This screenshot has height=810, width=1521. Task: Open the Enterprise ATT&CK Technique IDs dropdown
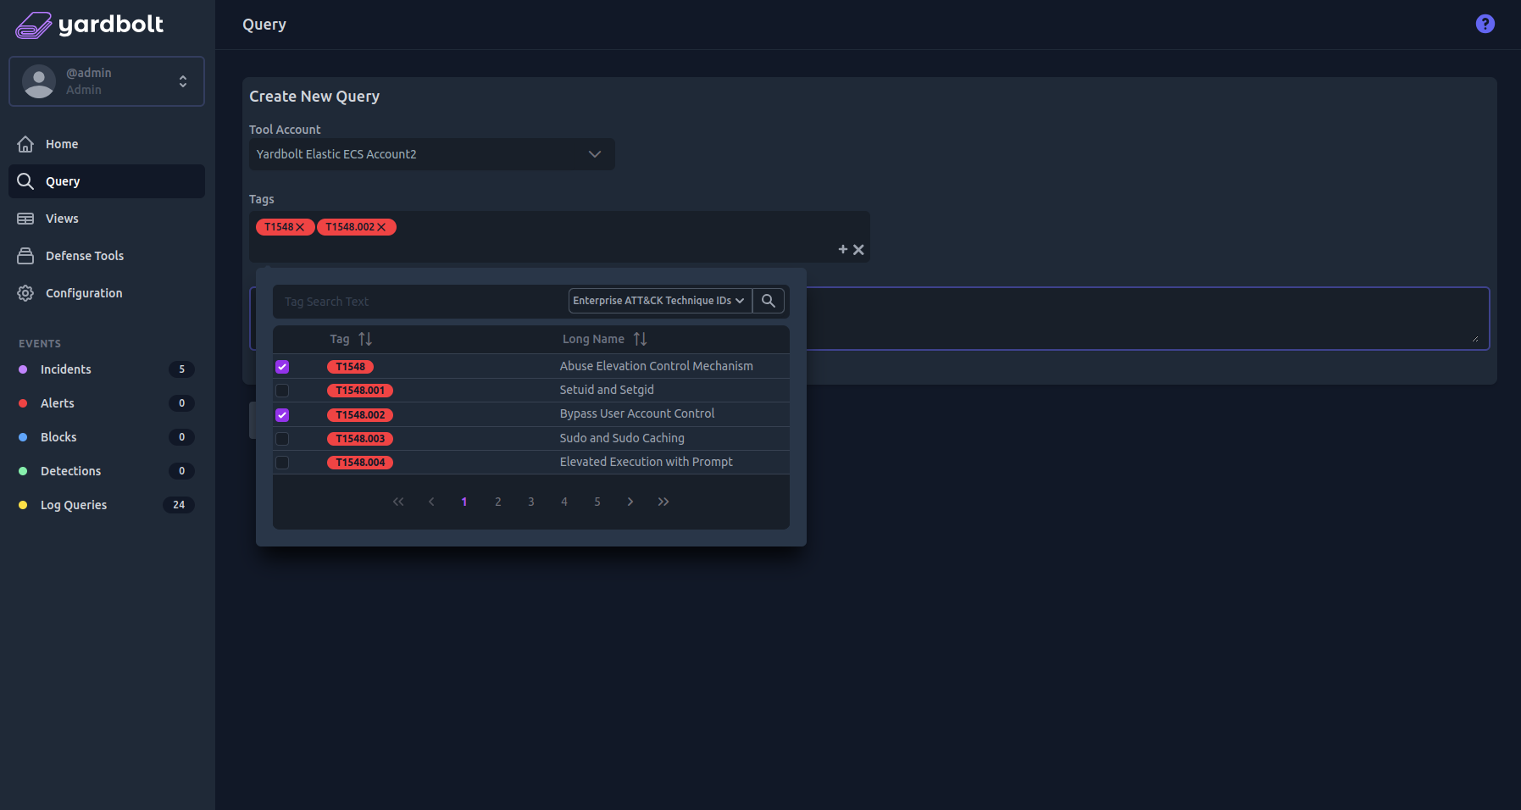click(659, 301)
